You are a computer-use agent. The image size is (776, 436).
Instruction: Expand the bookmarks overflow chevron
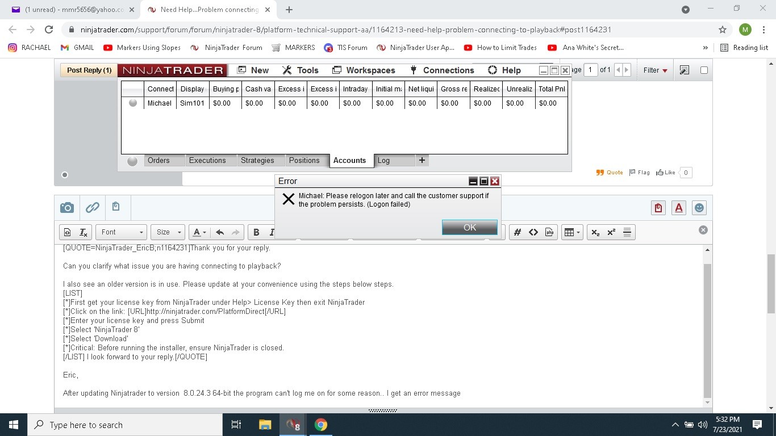pos(706,48)
